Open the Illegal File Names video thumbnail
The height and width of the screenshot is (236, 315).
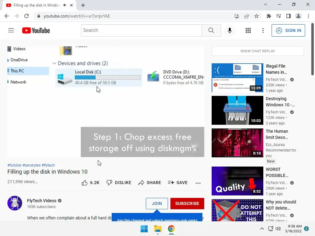point(237,78)
